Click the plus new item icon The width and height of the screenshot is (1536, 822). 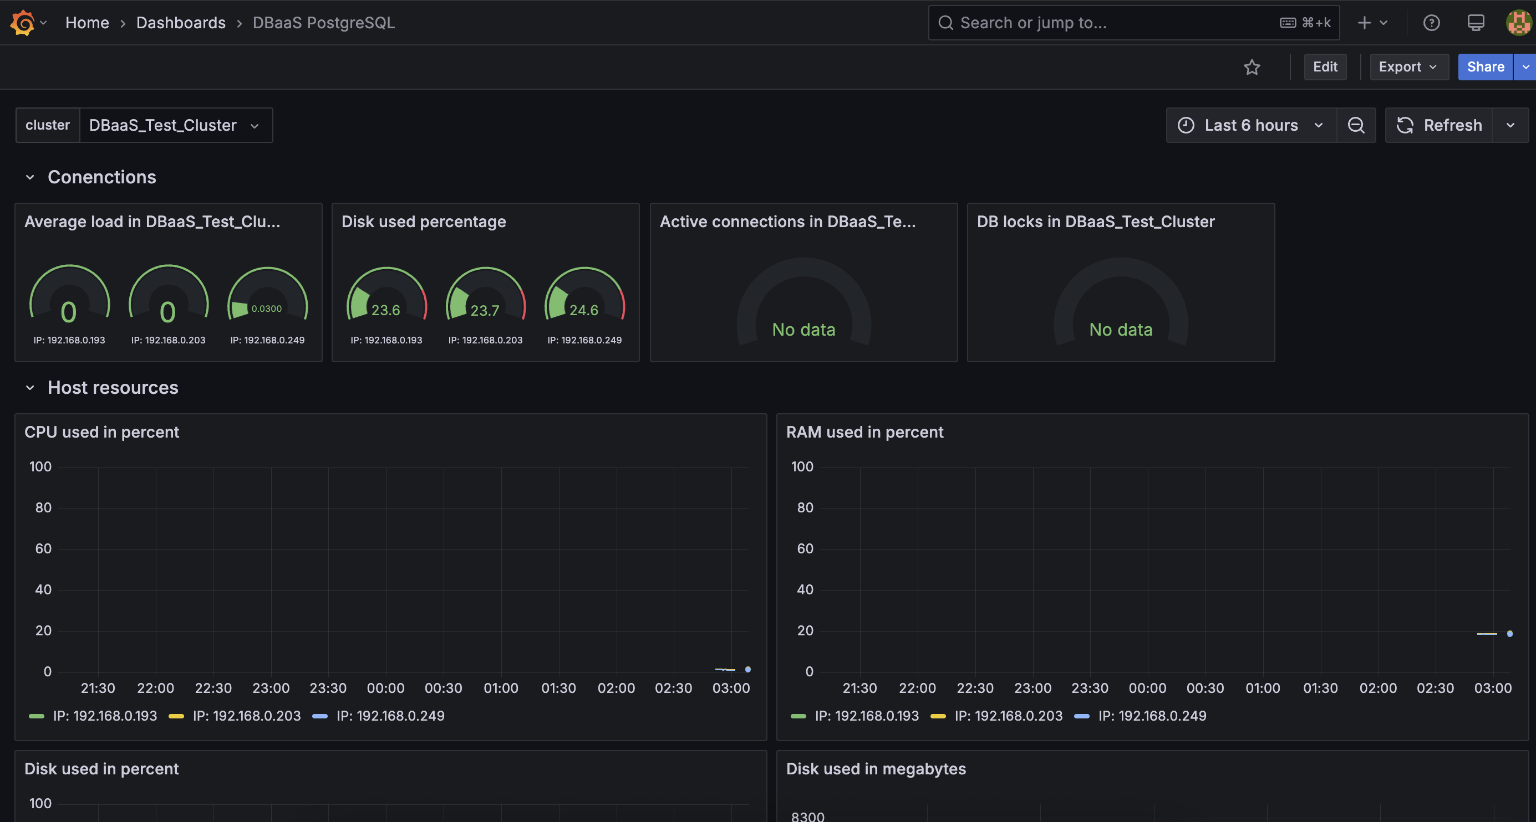1364,23
